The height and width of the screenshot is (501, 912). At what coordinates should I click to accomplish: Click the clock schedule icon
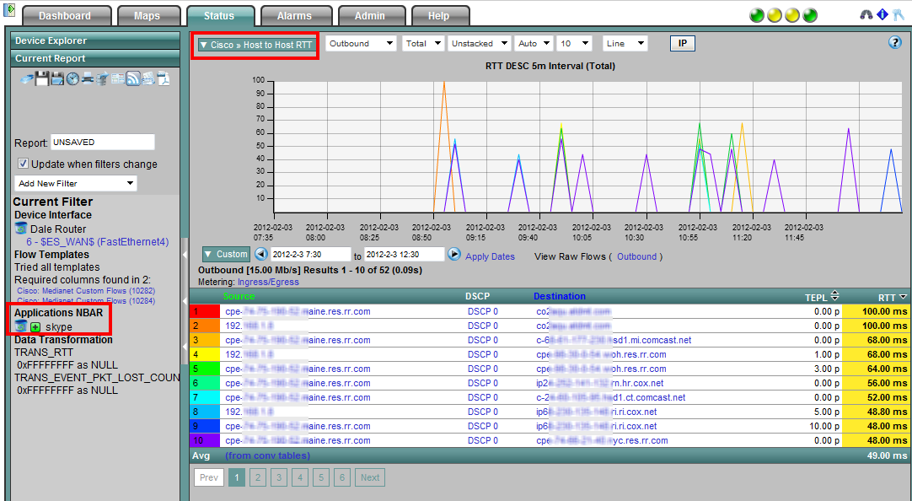pos(72,78)
